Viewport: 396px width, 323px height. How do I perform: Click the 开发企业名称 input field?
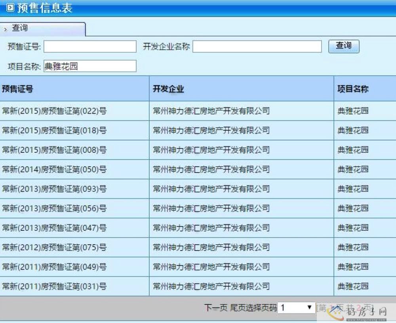[x=257, y=47]
